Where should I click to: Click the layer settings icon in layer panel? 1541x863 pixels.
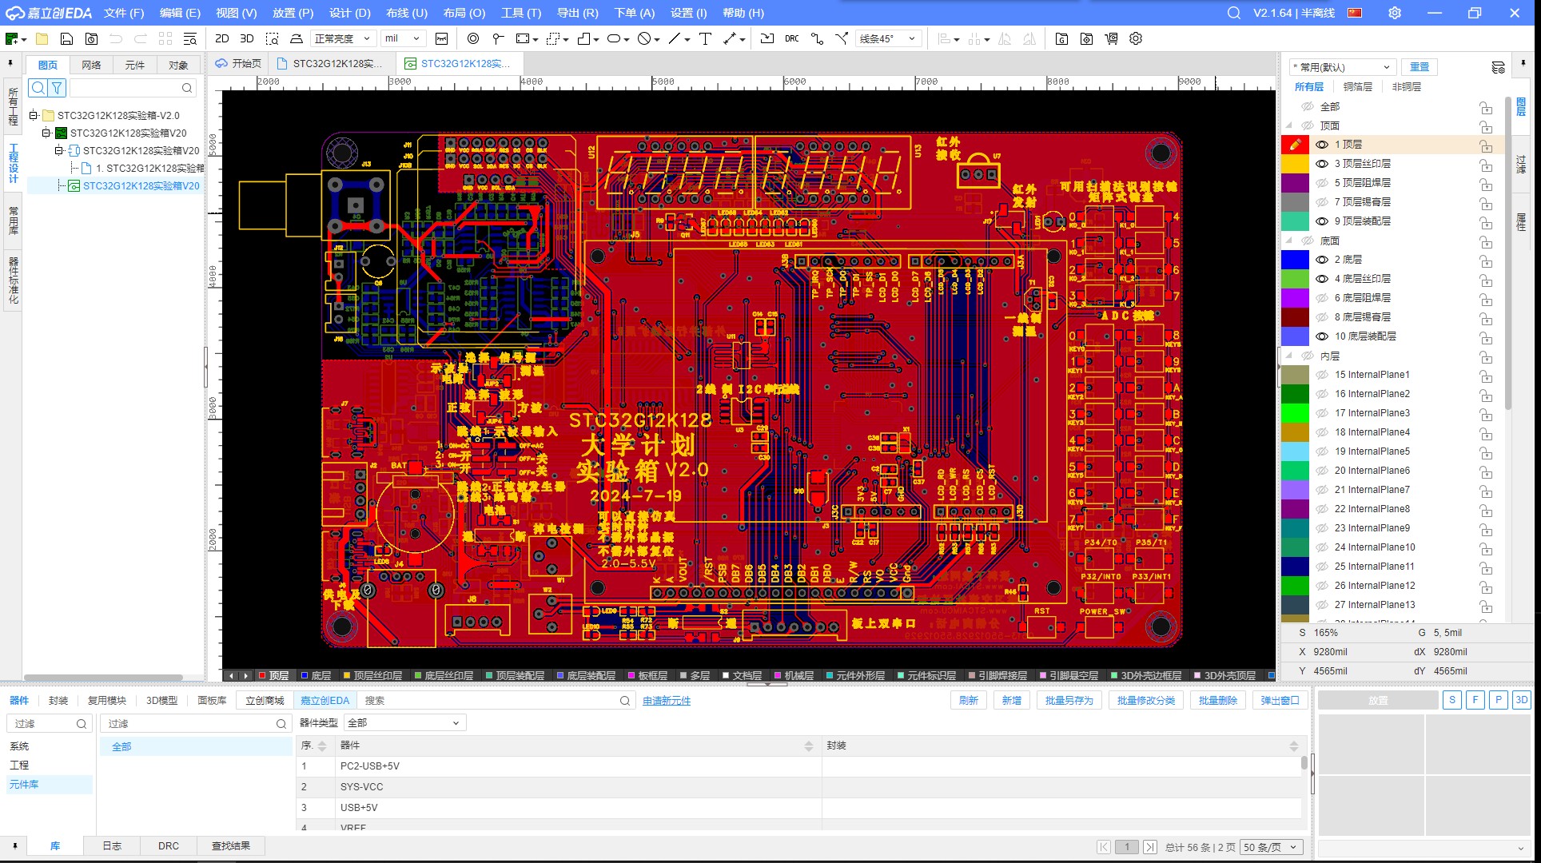click(x=1498, y=67)
